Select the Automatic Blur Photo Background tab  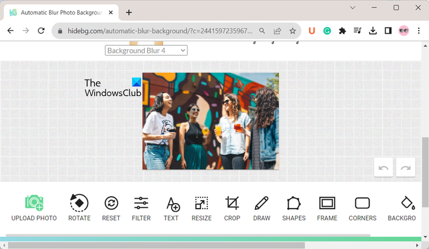(x=61, y=13)
